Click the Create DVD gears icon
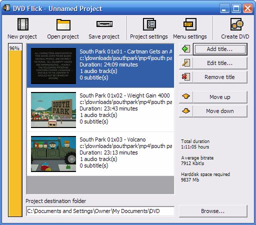 237,24
